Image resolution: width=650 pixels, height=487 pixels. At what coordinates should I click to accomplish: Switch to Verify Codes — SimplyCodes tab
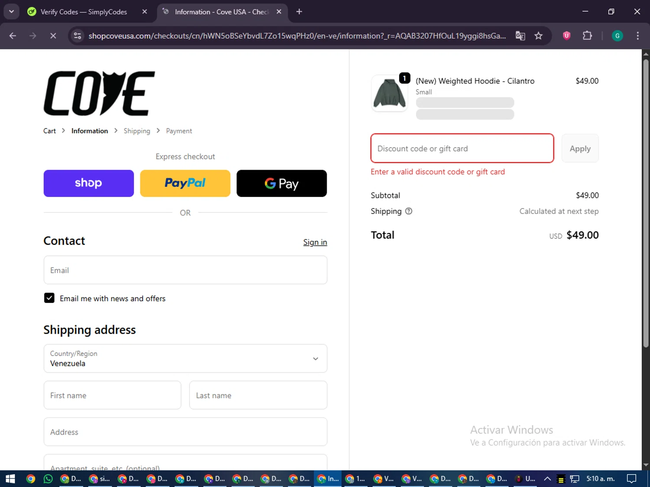tap(84, 12)
